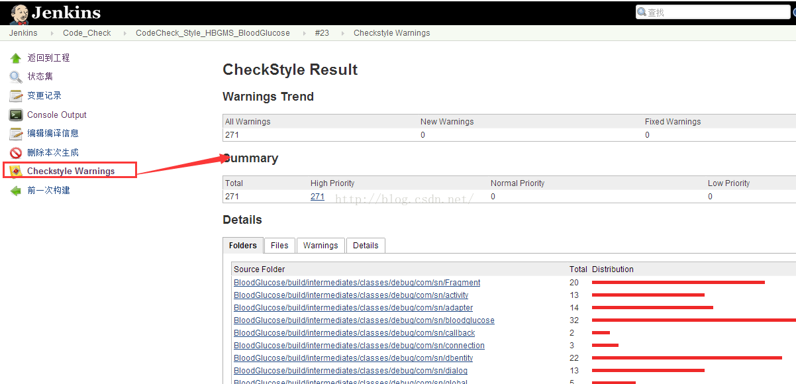Click the Checkstyle Warnings breadcrumb
Viewport: 796px width, 384px height.
click(391, 33)
